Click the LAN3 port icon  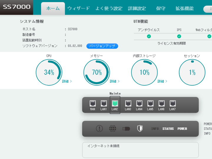point(128,104)
